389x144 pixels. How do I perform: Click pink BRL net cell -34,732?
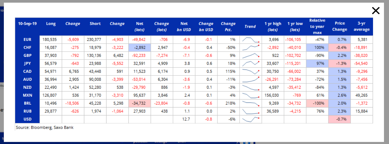click(x=140, y=103)
